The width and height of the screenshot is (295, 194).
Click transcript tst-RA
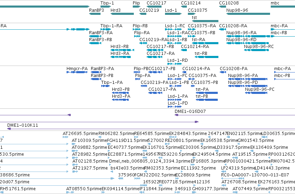(205, 43)
